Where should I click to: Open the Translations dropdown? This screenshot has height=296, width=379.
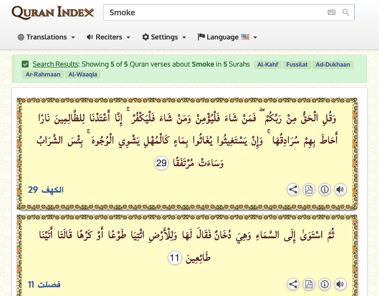coord(46,37)
